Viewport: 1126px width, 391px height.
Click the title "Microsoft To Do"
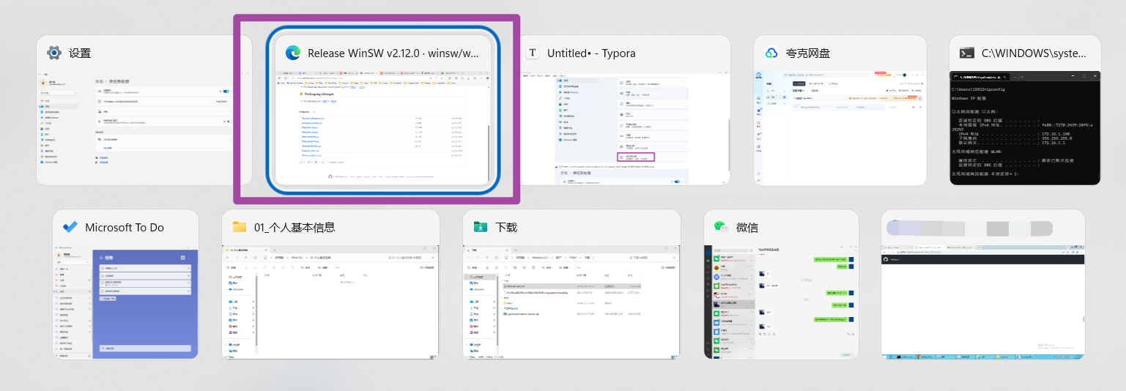tap(125, 228)
